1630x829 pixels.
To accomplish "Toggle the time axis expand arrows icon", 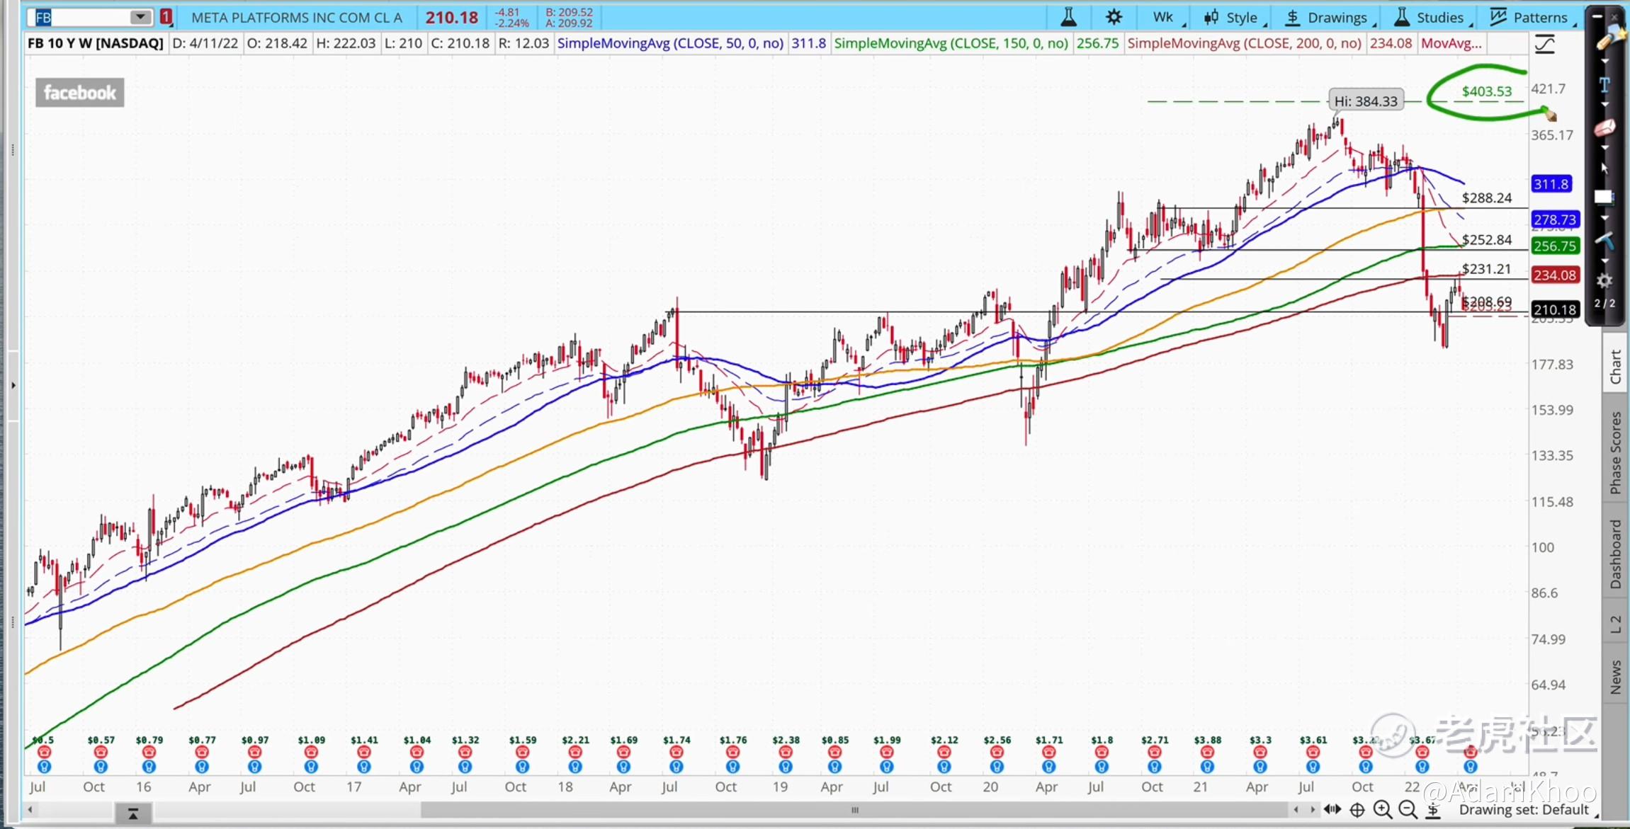I will (1332, 809).
